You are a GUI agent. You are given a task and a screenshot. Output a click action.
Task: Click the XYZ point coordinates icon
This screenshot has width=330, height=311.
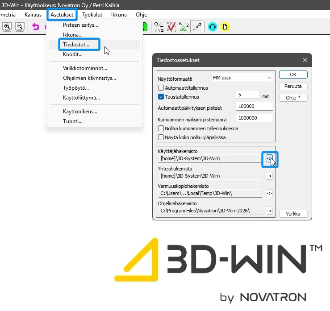coord(159,27)
